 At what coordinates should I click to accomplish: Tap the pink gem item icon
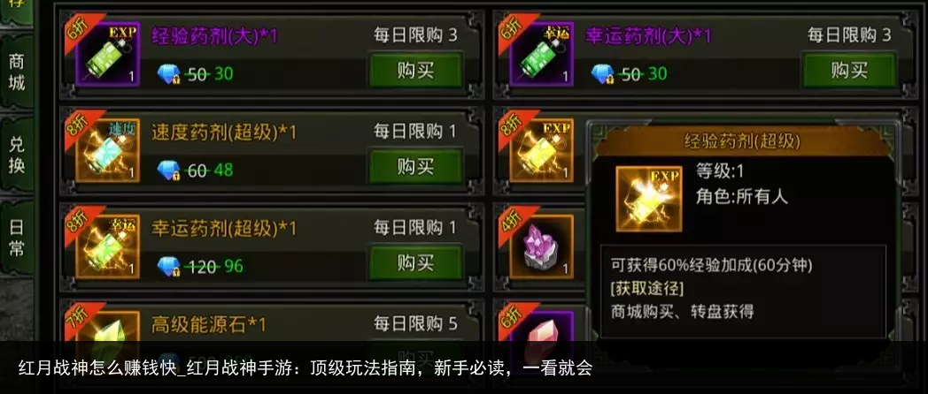click(542, 326)
